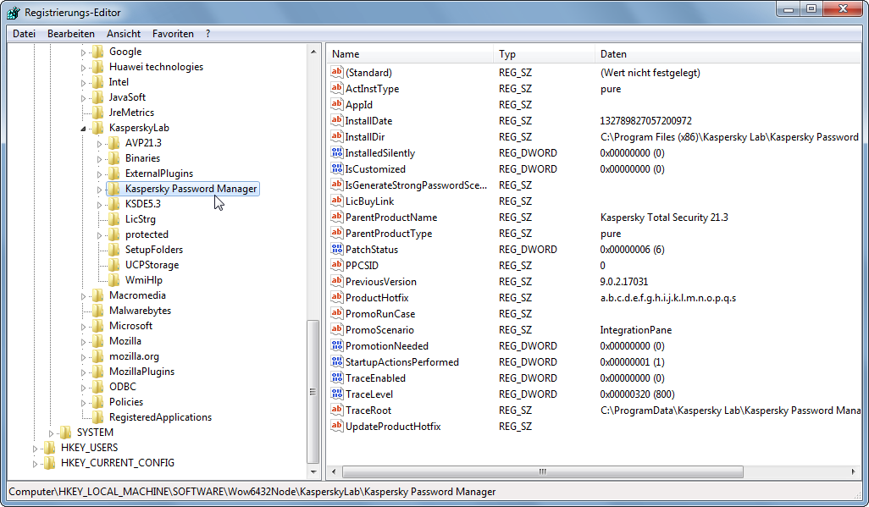Click the folder icon of Mozilla key
This screenshot has width=869, height=507.
pyautogui.click(x=97, y=341)
